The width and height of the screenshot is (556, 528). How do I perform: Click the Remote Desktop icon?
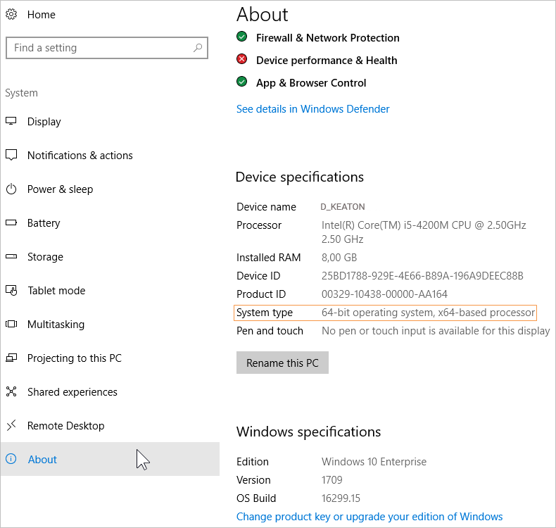point(11,426)
